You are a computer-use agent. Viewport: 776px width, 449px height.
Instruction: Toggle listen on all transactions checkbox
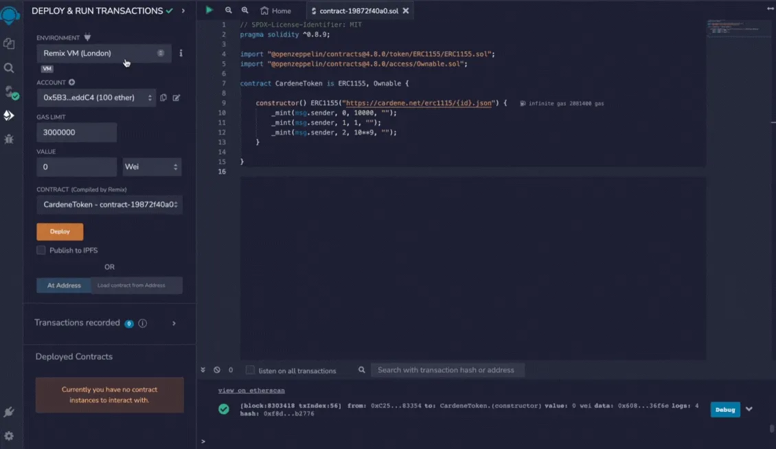250,370
